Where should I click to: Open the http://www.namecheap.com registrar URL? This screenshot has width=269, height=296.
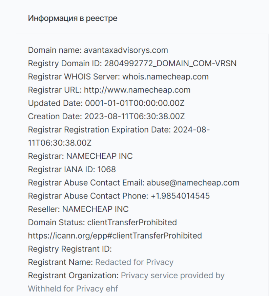tap(137, 90)
